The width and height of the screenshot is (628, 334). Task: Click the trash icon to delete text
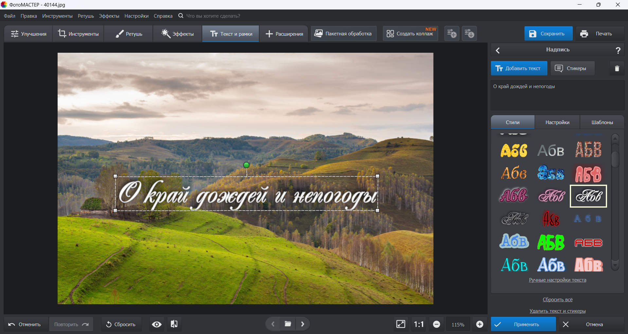coord(617,68)
